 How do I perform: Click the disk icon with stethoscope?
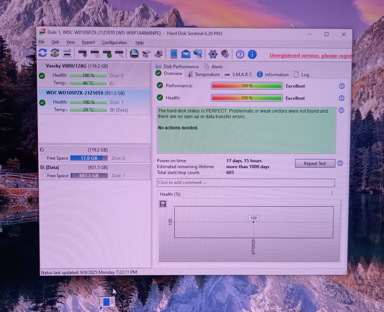[x=82, y=53]
